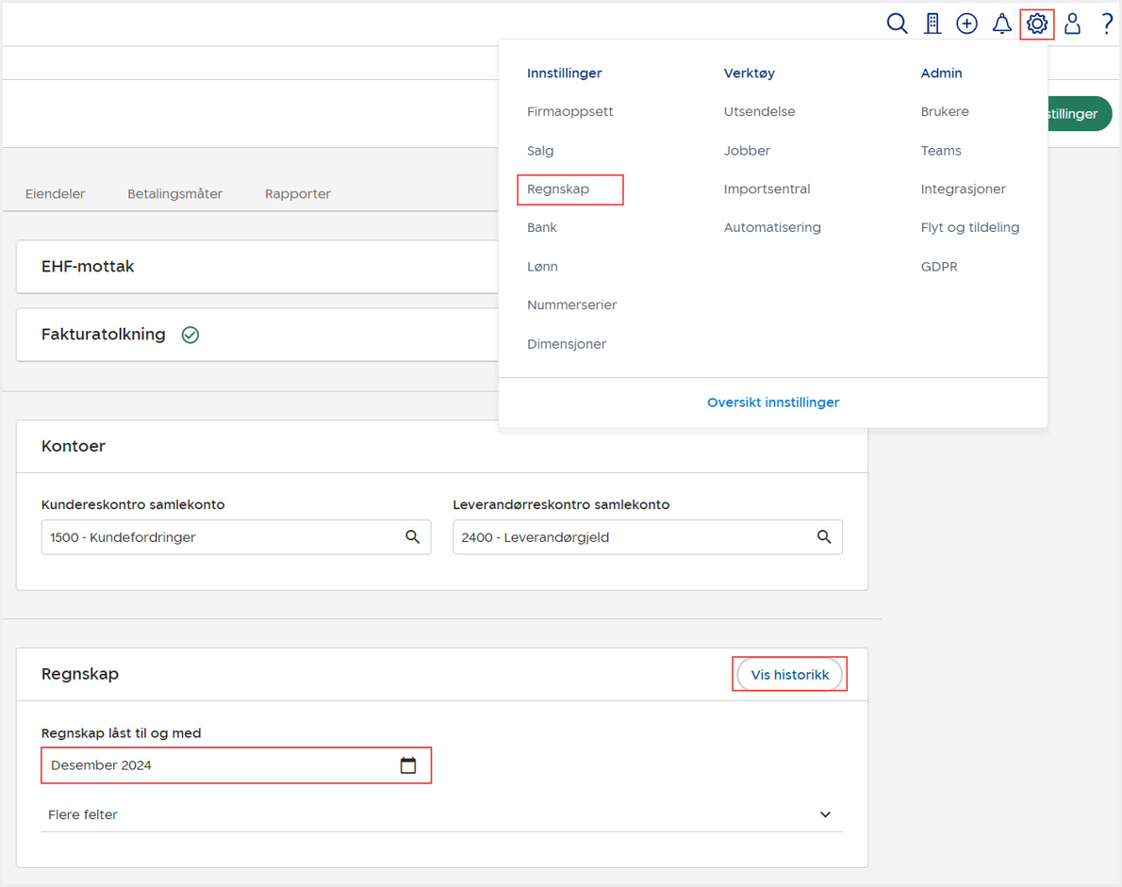This screenshot has width=1122, height=887.
Task: Open Importsentral under Verktøy
Action: coord(767,189)
